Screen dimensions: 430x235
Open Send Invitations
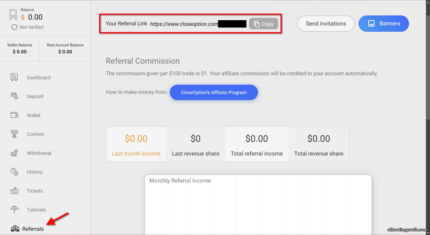coord(326,23)
